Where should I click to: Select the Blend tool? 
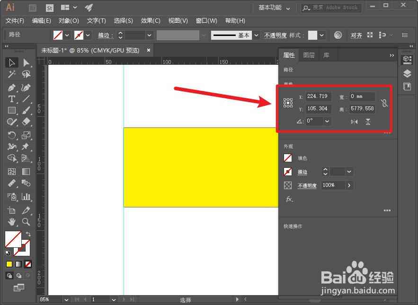click(26, 183)
